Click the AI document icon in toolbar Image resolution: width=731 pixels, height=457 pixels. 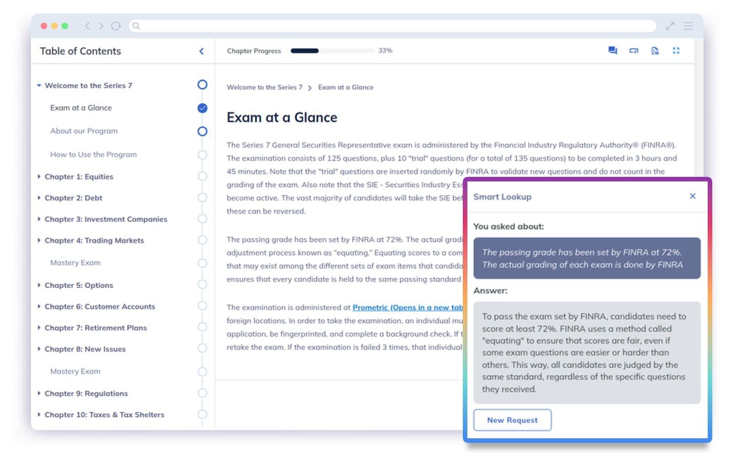(655, 51)
